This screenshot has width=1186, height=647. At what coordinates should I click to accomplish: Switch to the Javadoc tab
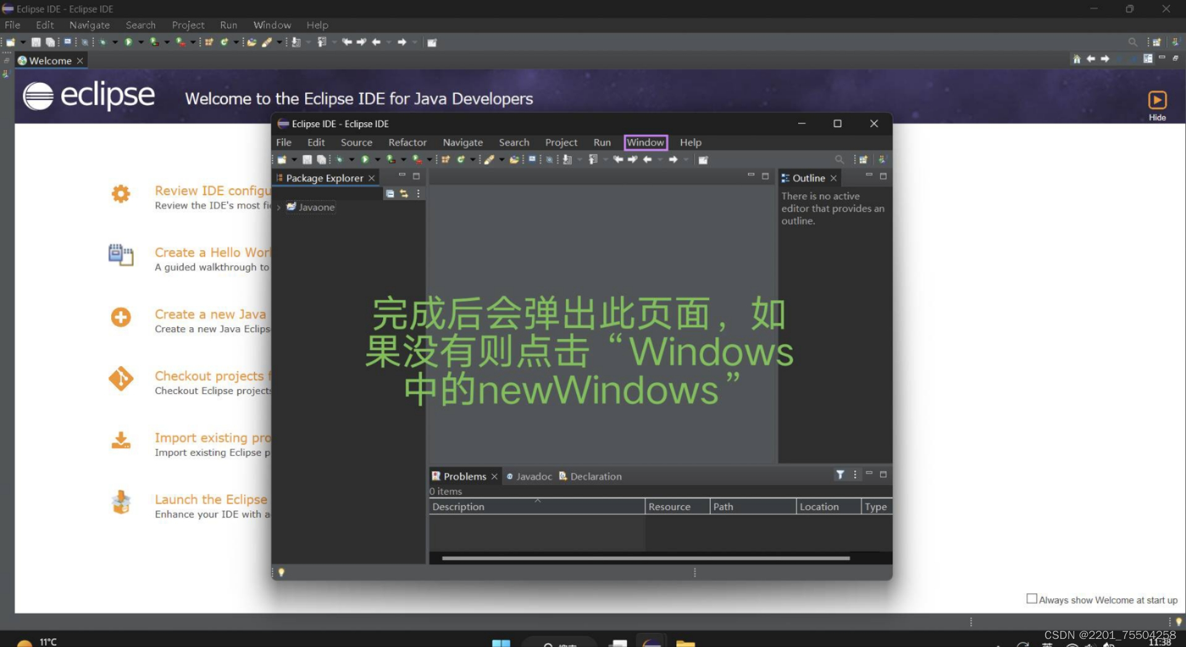point(529,477)
